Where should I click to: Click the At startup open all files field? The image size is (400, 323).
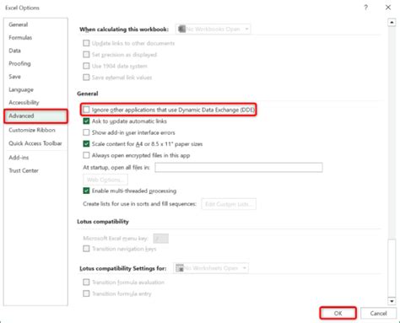pyautogui.click(x=239, y=168)
